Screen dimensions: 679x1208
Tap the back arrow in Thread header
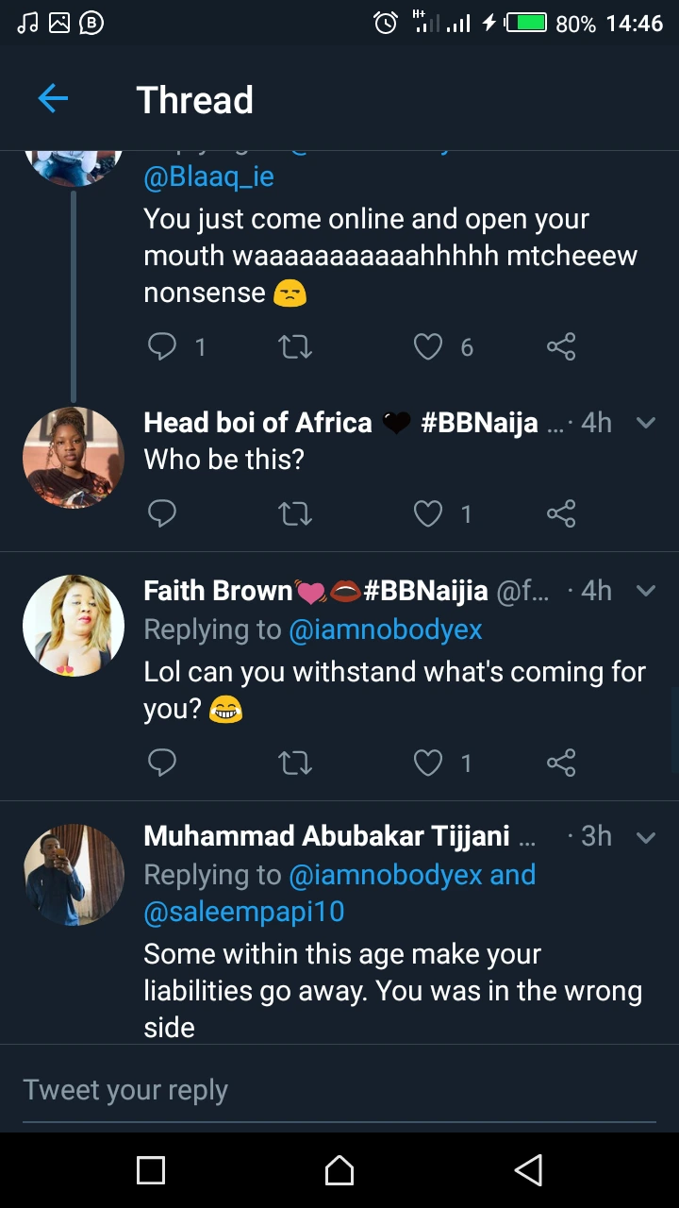coord(53,98)
